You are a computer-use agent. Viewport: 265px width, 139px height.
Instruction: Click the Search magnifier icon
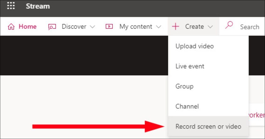(229, 25)
